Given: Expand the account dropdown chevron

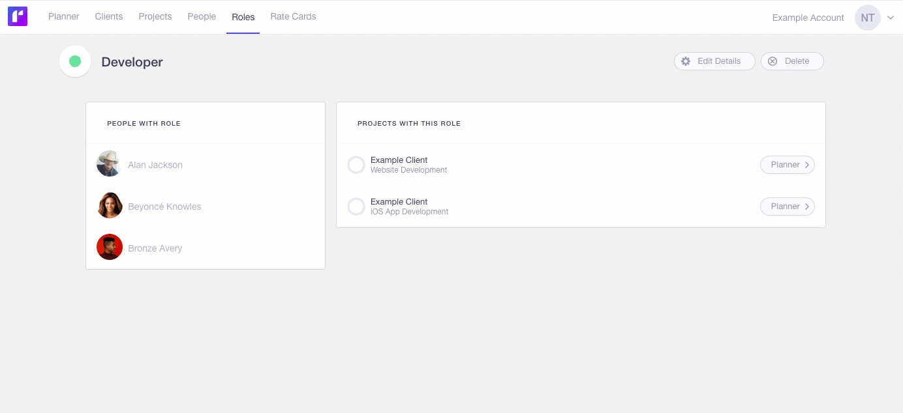Looking at the screenshot, I should point(891,18).
